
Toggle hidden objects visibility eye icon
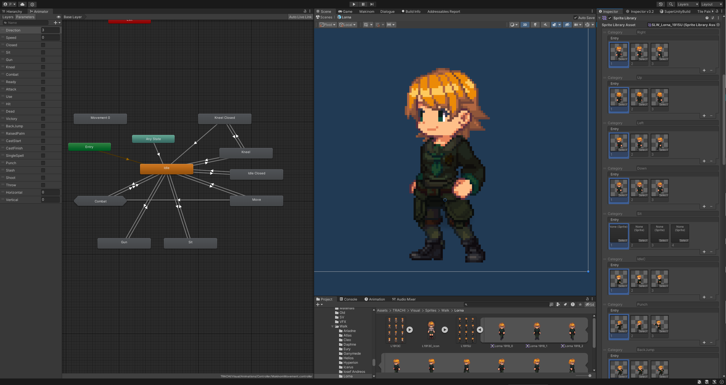click(567, 25)
